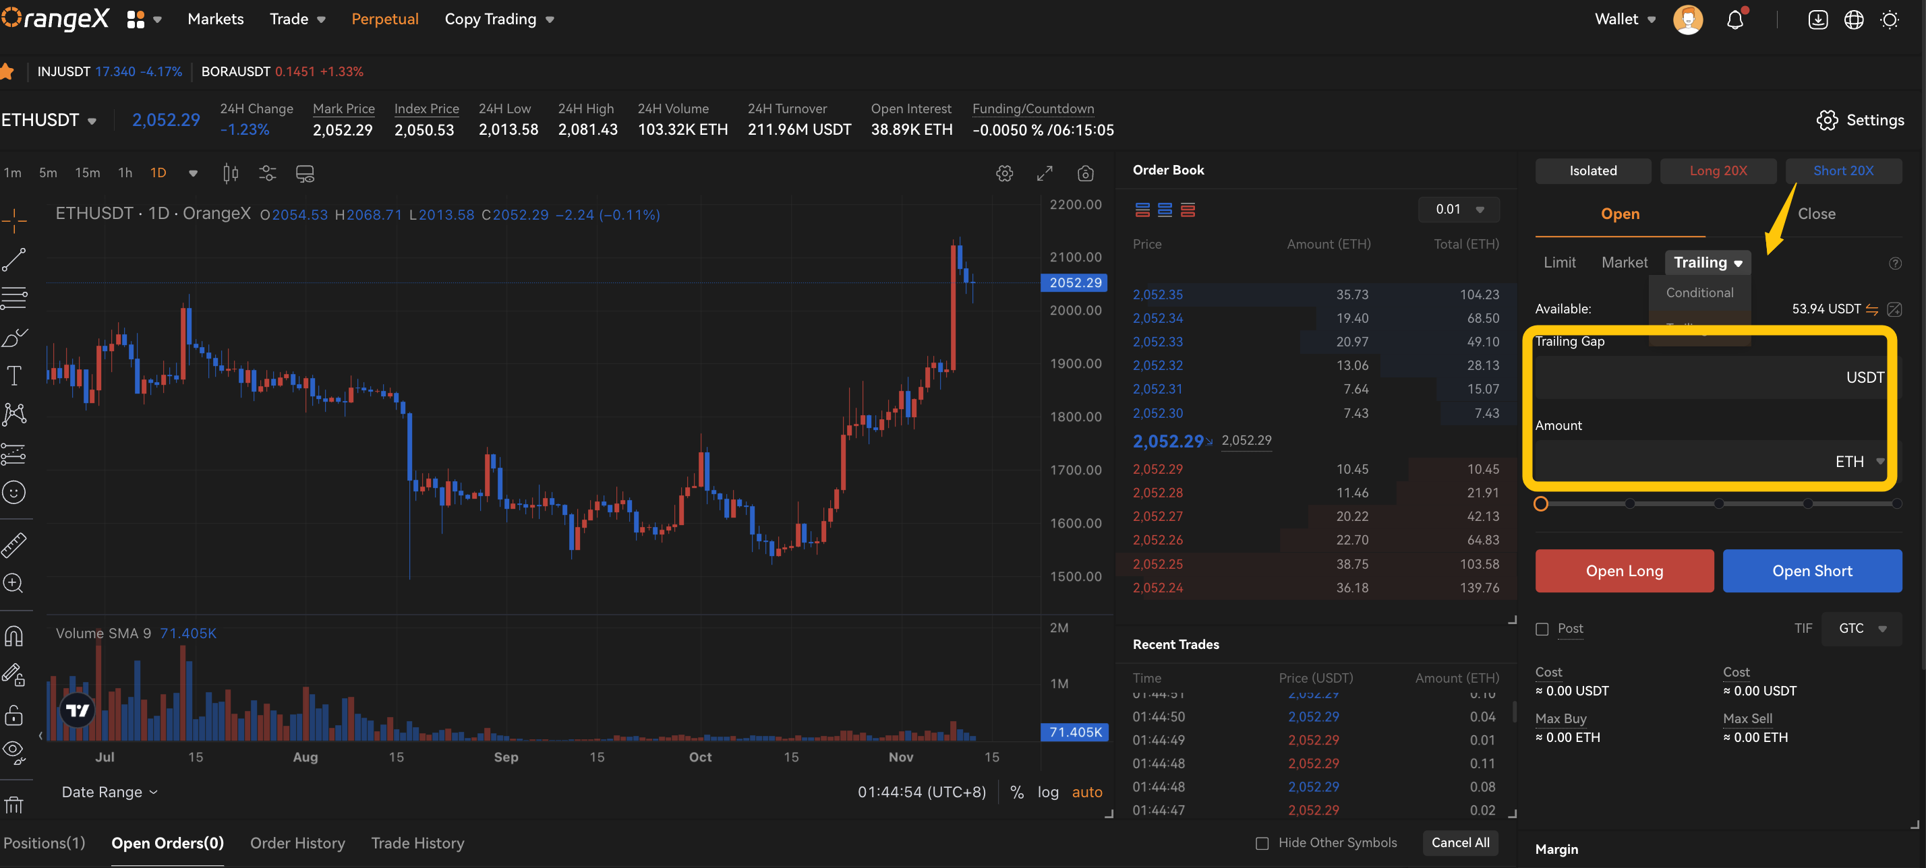
Task: Open the Copy Trading dropdown menu
Action: (499, 20)
